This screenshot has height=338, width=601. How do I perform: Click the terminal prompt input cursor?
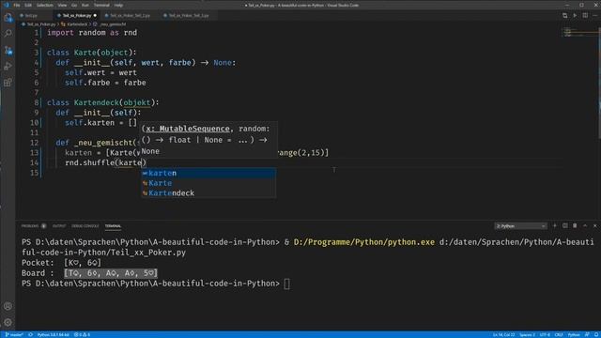(x=286, y=284)
